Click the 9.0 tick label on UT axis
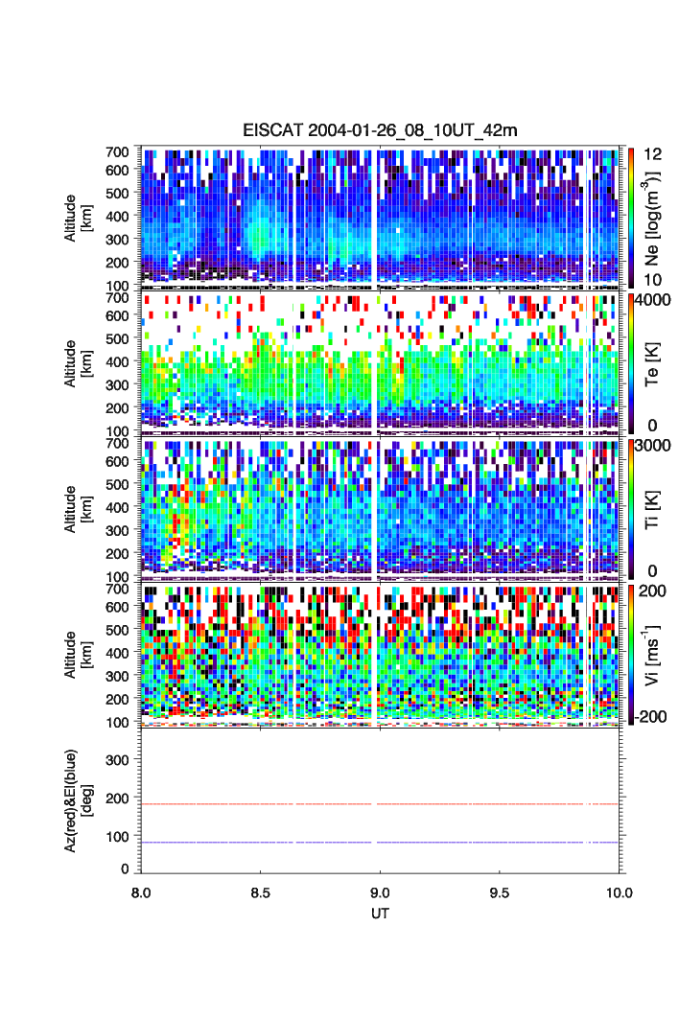This screenshot has width=679, height=1019. click(x=381, y=892)
